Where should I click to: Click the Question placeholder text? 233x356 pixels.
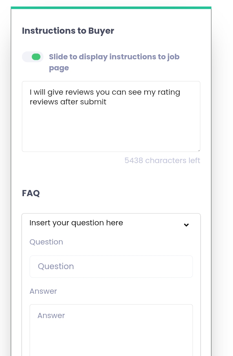[56, 266]
